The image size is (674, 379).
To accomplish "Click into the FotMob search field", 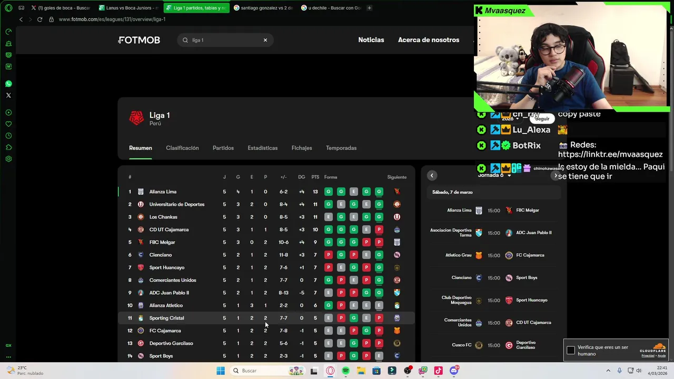I will (225, 40).
